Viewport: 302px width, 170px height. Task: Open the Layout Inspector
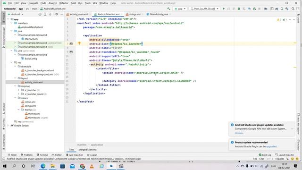click(x=285, y=155)
